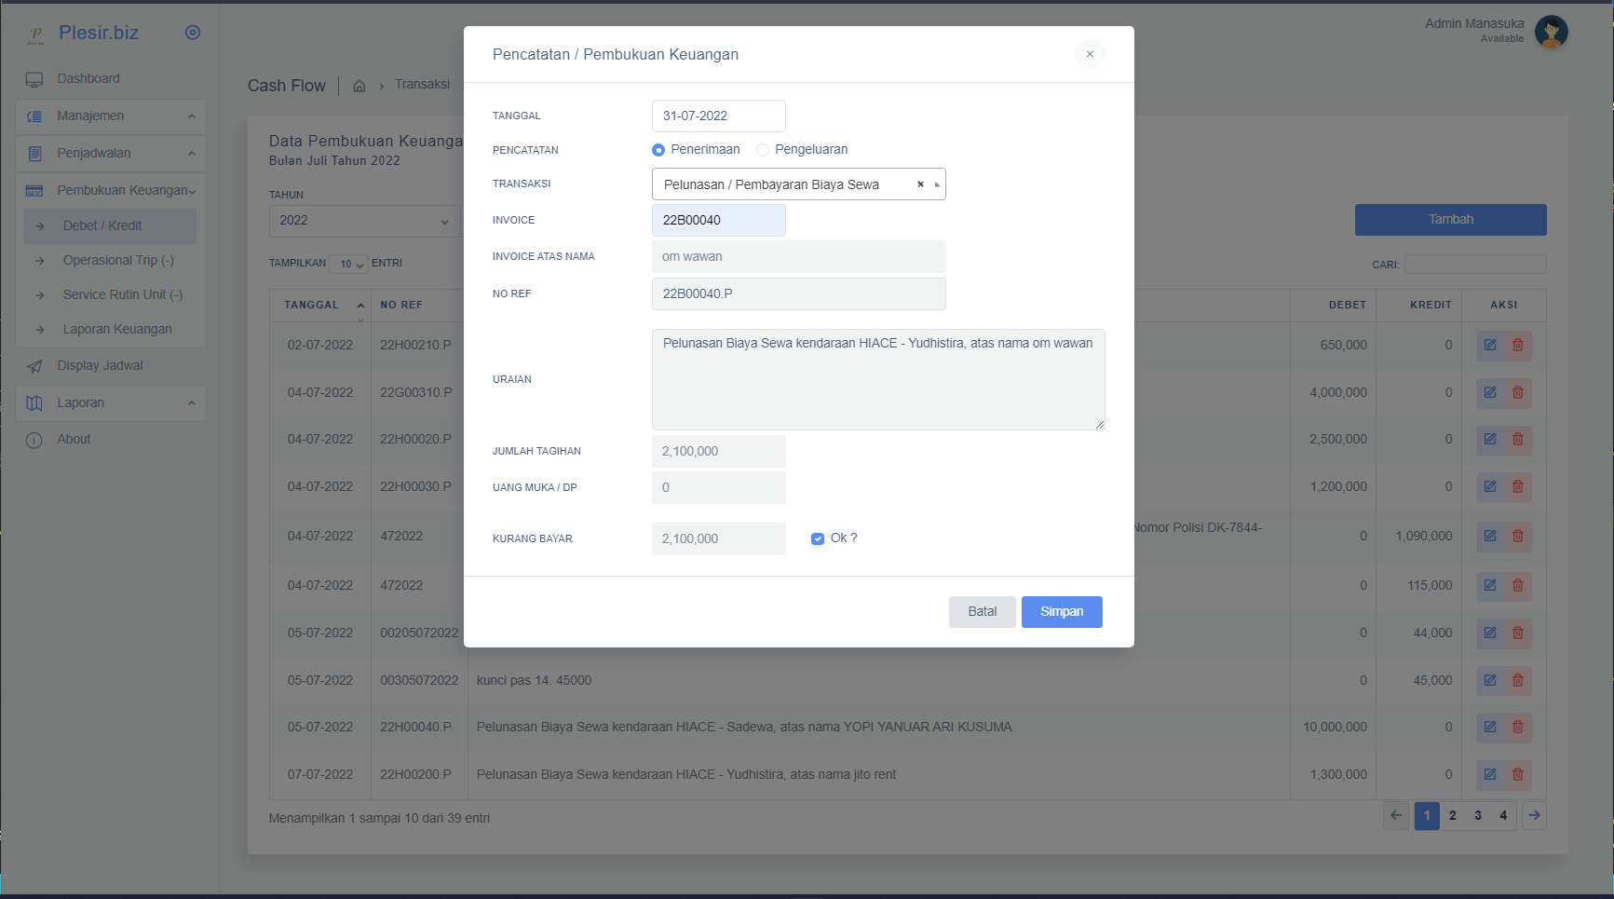The height and width of the screenshot is (899, 1614).
Task: Uncheck the Ok? checkbox
Action: click(817, 538)
